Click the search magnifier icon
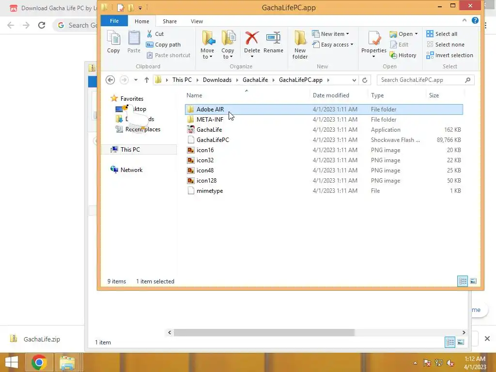This screenshot has width=496, height=372. tap(468, 80)
